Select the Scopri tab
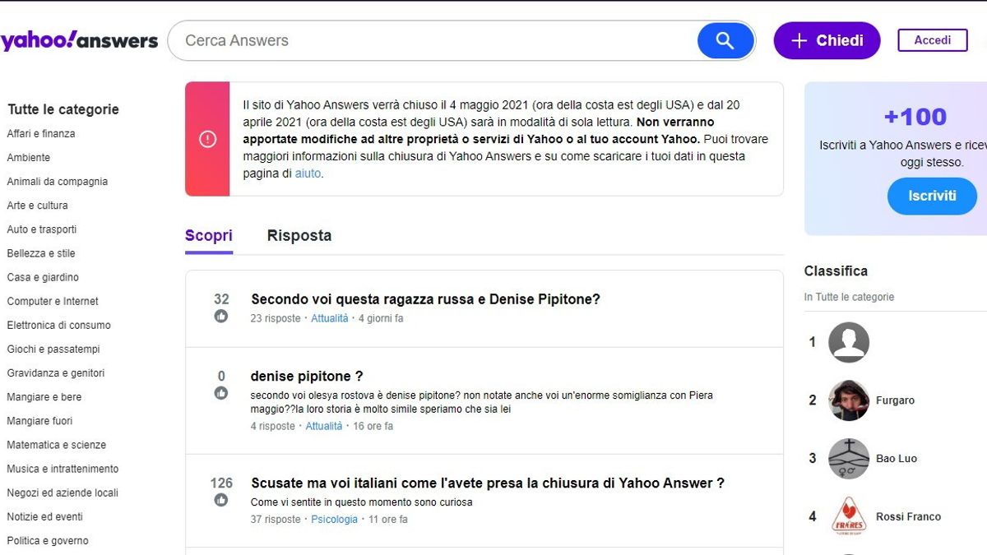987x555 pixels. pyautogui.click(x=209, y=236)
